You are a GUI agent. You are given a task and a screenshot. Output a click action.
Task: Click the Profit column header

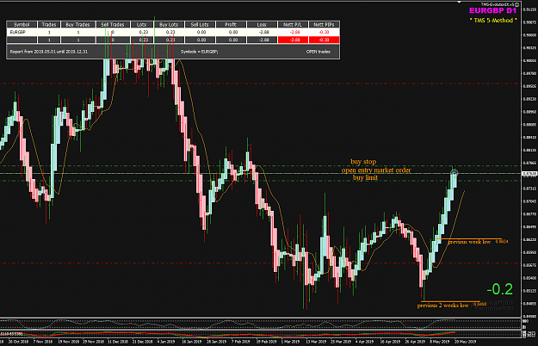coord(231,24)
